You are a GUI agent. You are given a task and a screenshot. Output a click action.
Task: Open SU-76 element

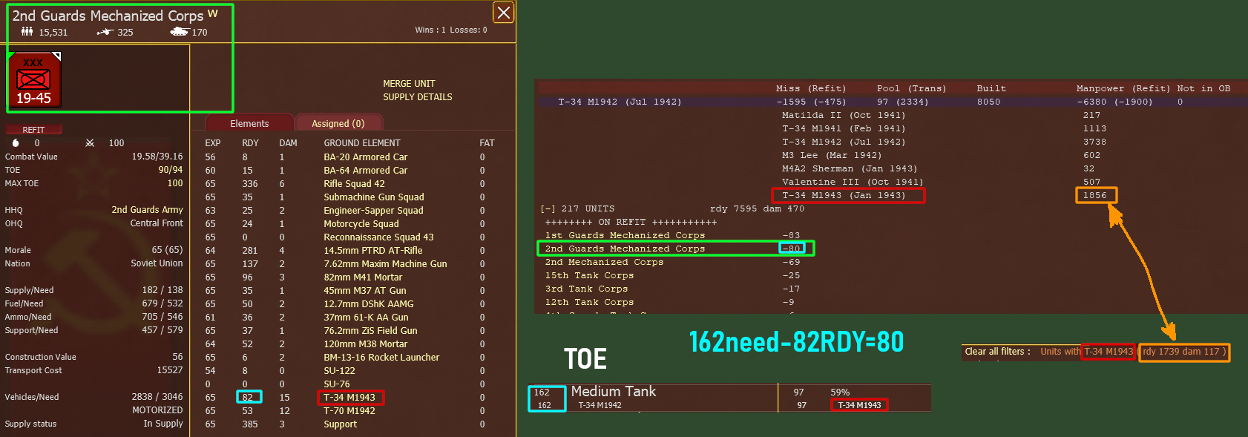pyautogui.click(x=336, y=384)
